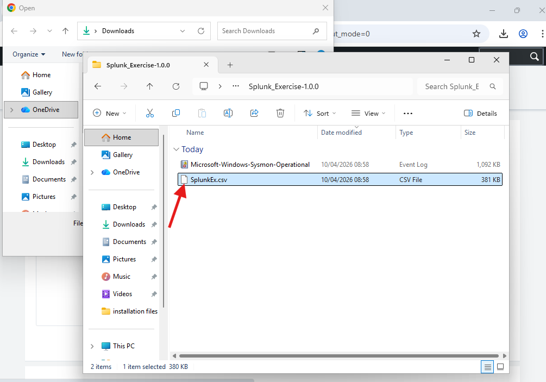Go up one folder level in Explorer
Viewport: 546px width, 382px height.
[150, 86]
